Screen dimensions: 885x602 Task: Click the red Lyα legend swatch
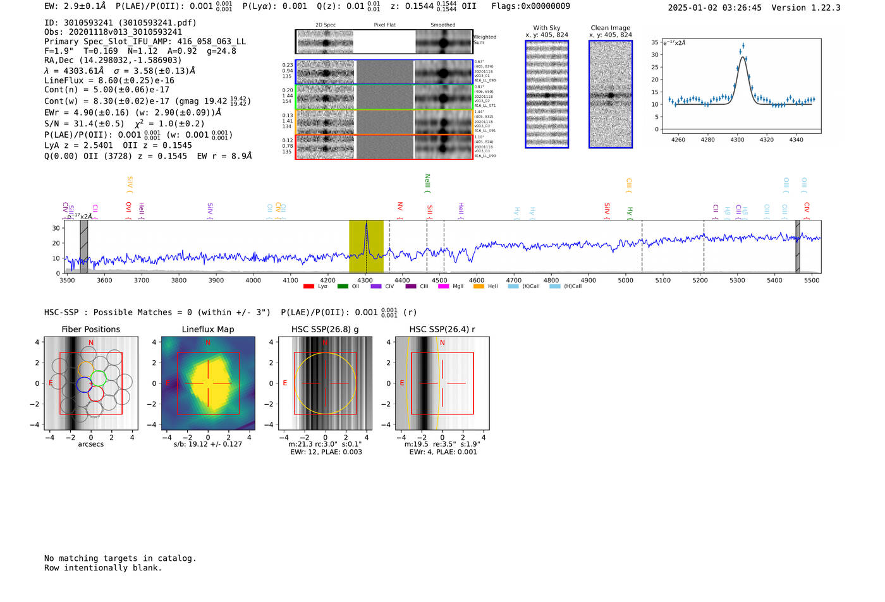308,286
